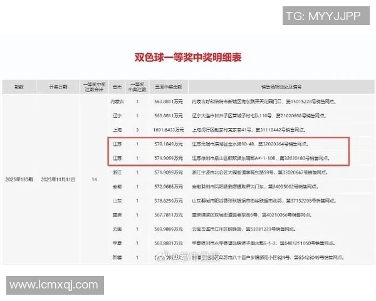
Task: Select the 1691.6433万元 amount for 上海
Action: pyautogui.click(x=169, y=130)
